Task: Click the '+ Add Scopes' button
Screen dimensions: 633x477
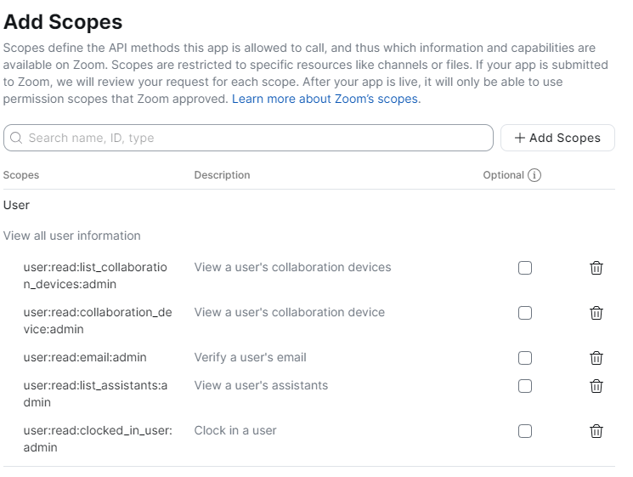Action: 557,138
